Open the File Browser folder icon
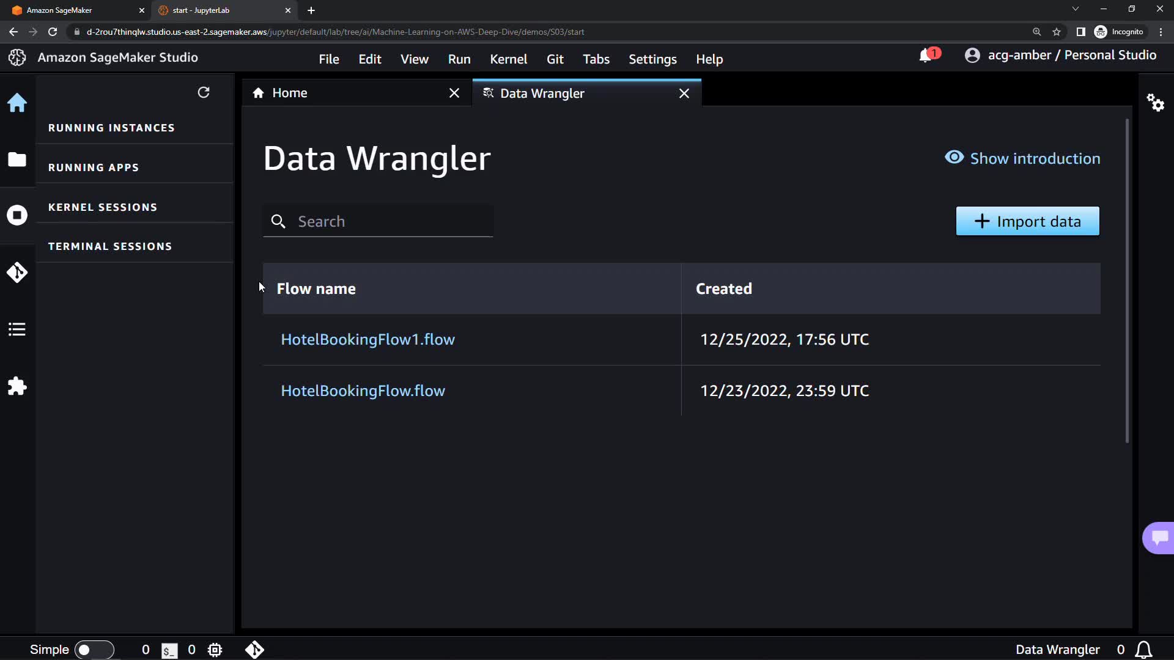The height and width of the screenshot is (660, 1174). pos(17,159)
